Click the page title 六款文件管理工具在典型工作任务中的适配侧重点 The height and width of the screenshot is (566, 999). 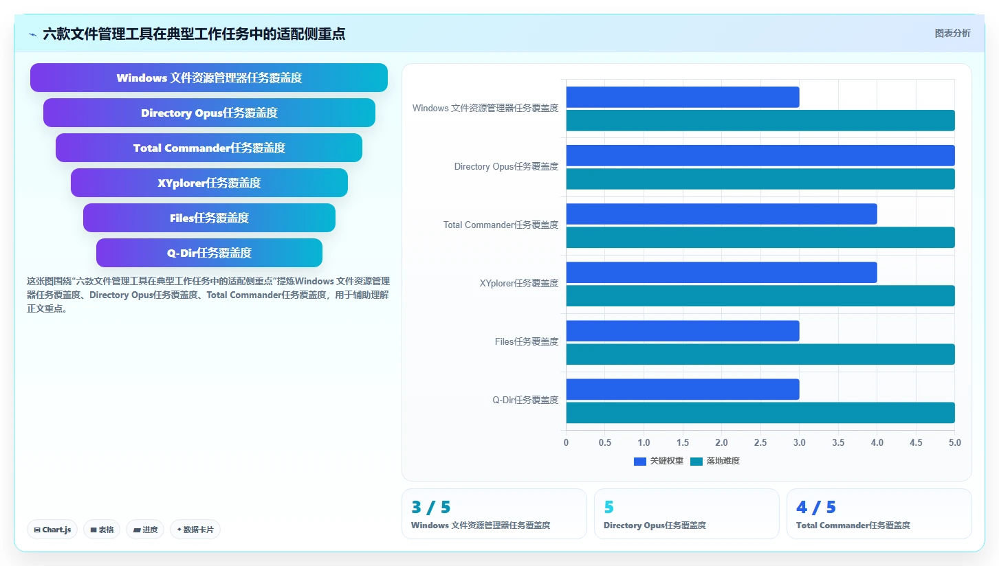194,34
